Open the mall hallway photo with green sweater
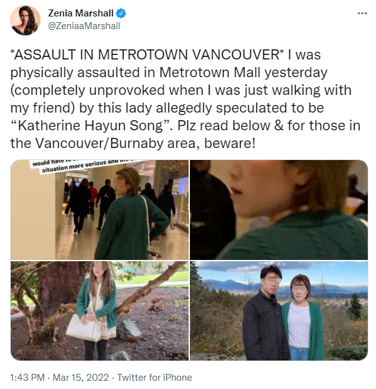 (99, 210)
